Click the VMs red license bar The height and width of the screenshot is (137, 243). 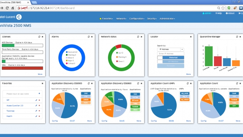22,68
